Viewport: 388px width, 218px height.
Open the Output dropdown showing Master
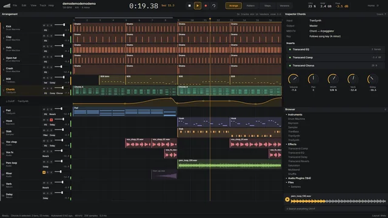pos(313,25)
